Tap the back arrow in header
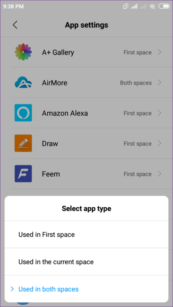This screenshot has width=173, height=307. click(x=15, y=25)
